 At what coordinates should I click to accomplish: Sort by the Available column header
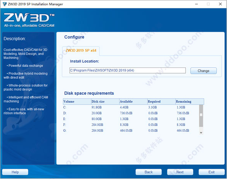[x=133, y=102]
